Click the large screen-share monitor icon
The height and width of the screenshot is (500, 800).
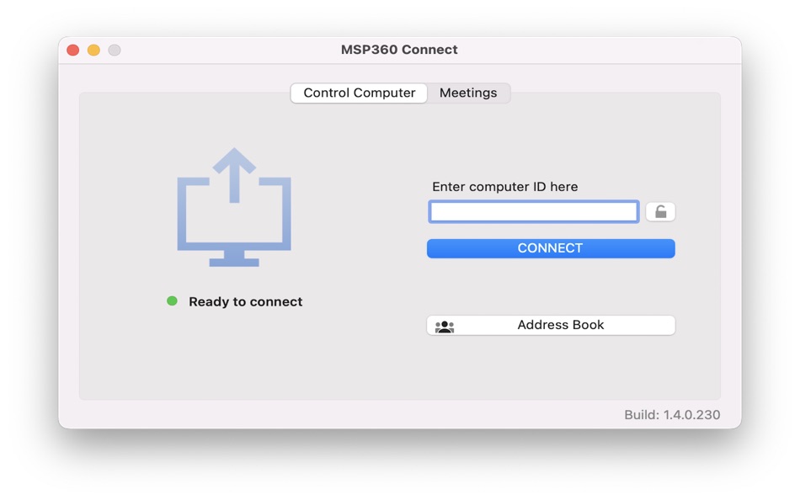(x=234, y=207)
